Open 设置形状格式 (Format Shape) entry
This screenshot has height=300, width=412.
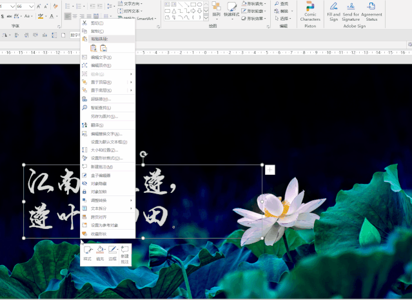point(108,158)
